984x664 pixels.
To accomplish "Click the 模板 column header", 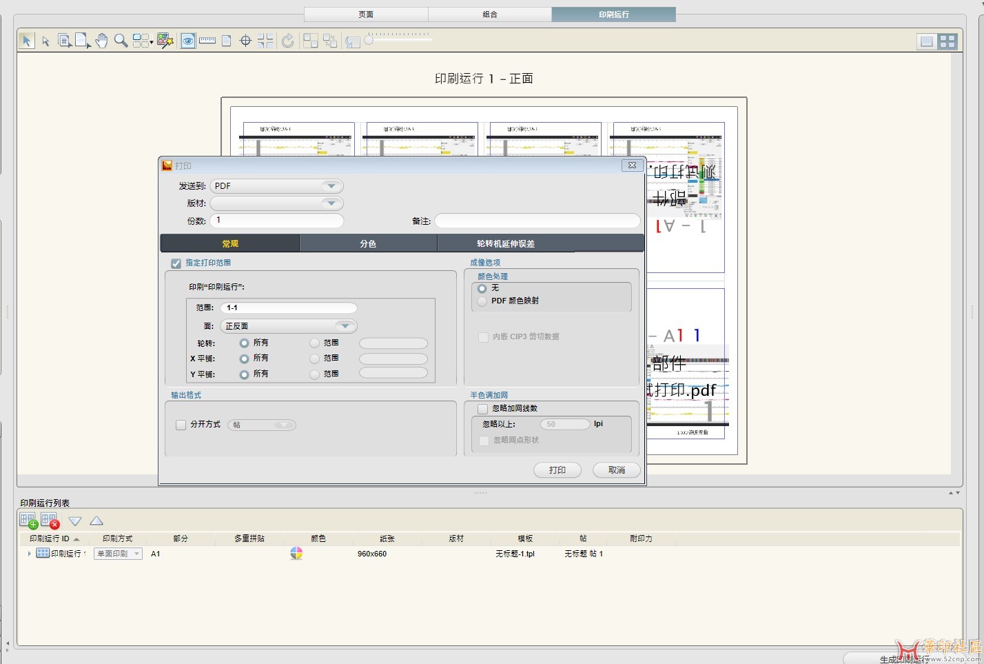I will (525, 539).
